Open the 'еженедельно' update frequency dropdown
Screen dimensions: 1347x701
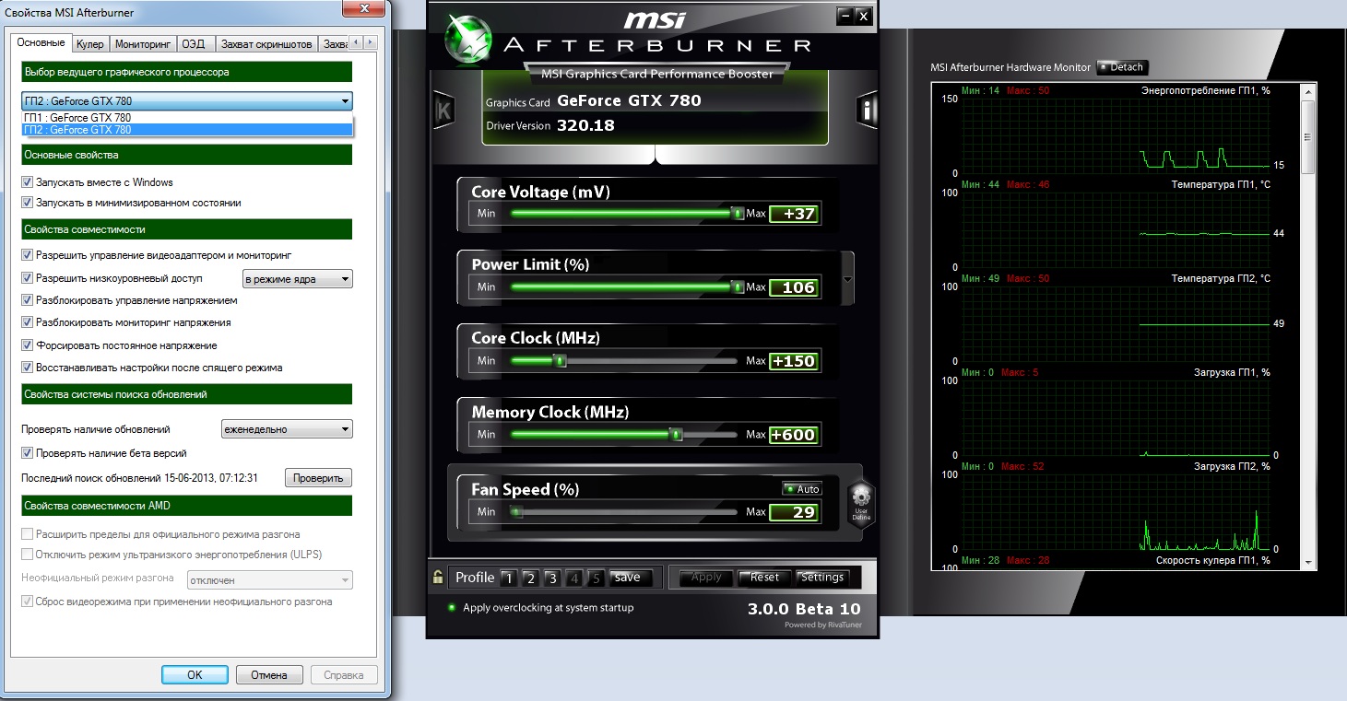coord(288,429)
